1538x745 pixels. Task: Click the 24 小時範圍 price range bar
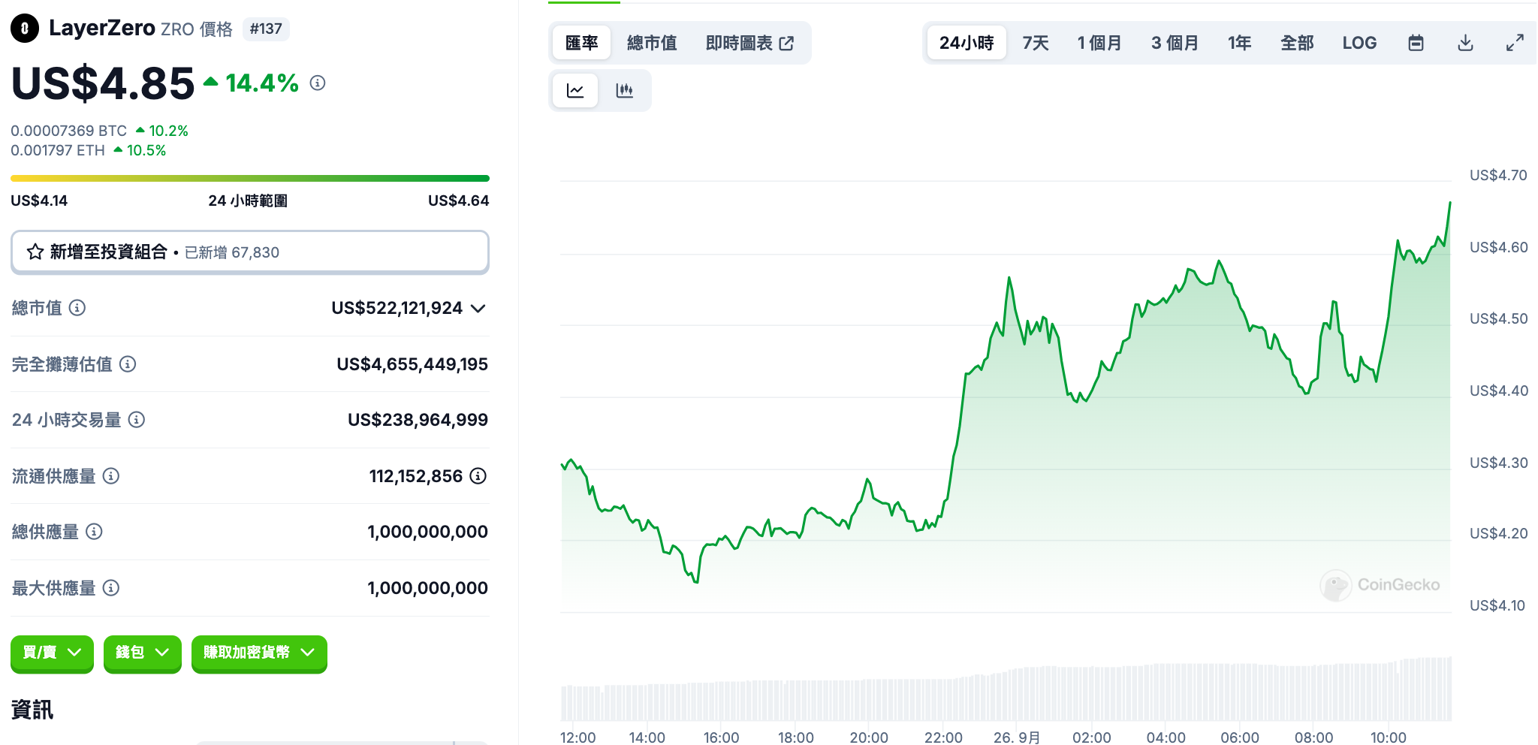[250, 179]
